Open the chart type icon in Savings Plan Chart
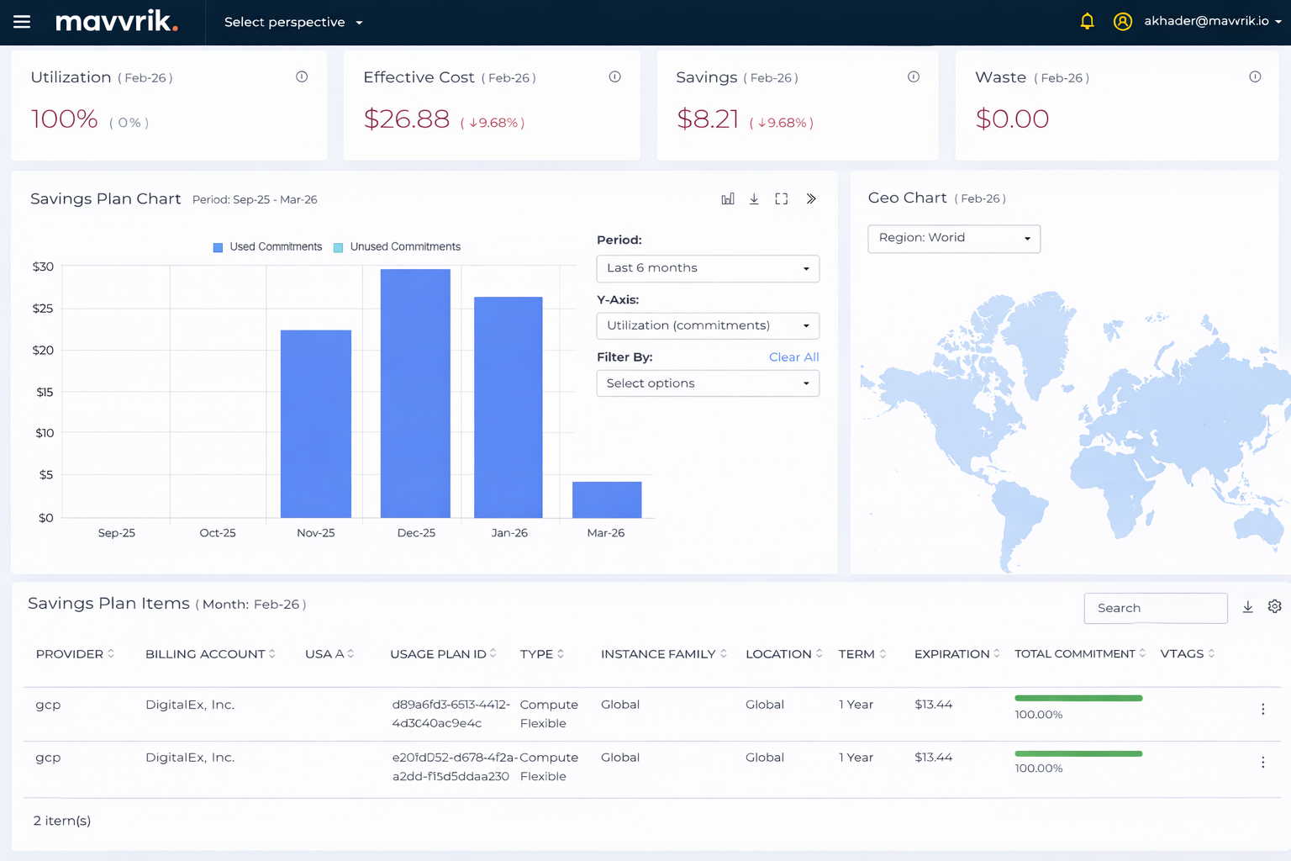The width and height of the screenshot is (1291, 861). (728, 199)
